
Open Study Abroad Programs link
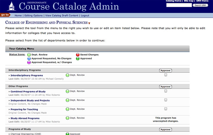[x=25, y=118]
